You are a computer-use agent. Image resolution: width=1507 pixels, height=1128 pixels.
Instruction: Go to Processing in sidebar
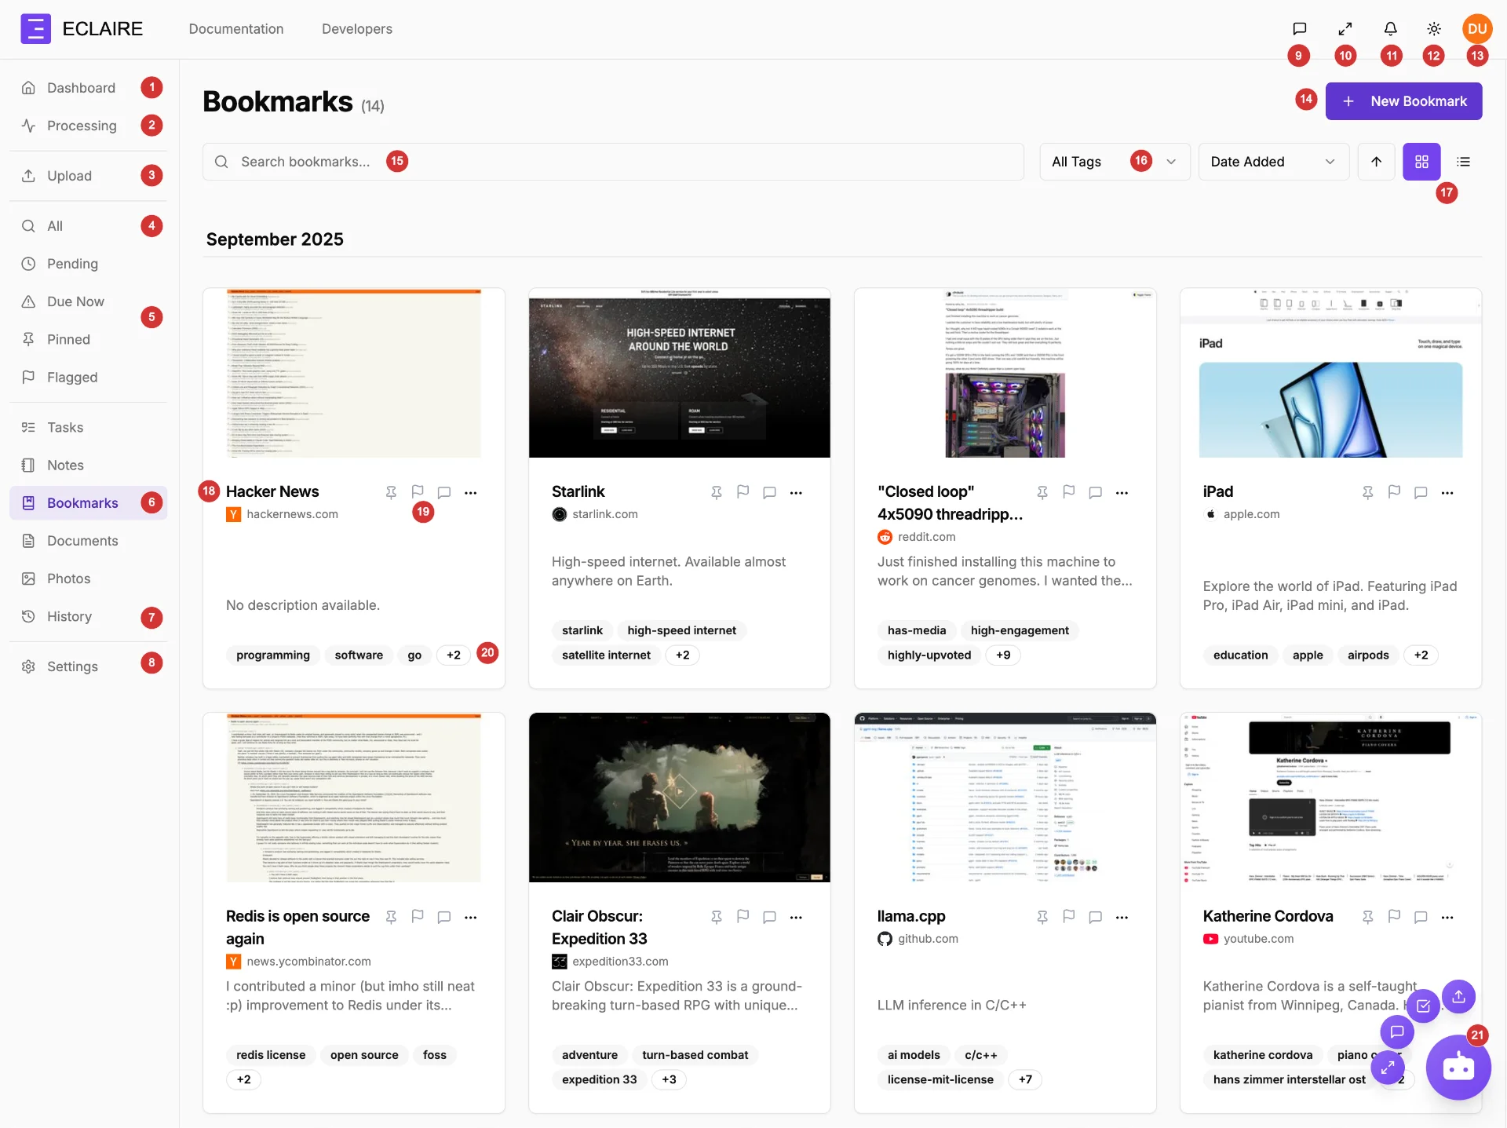pyautogui.click(x=82, y=126)
